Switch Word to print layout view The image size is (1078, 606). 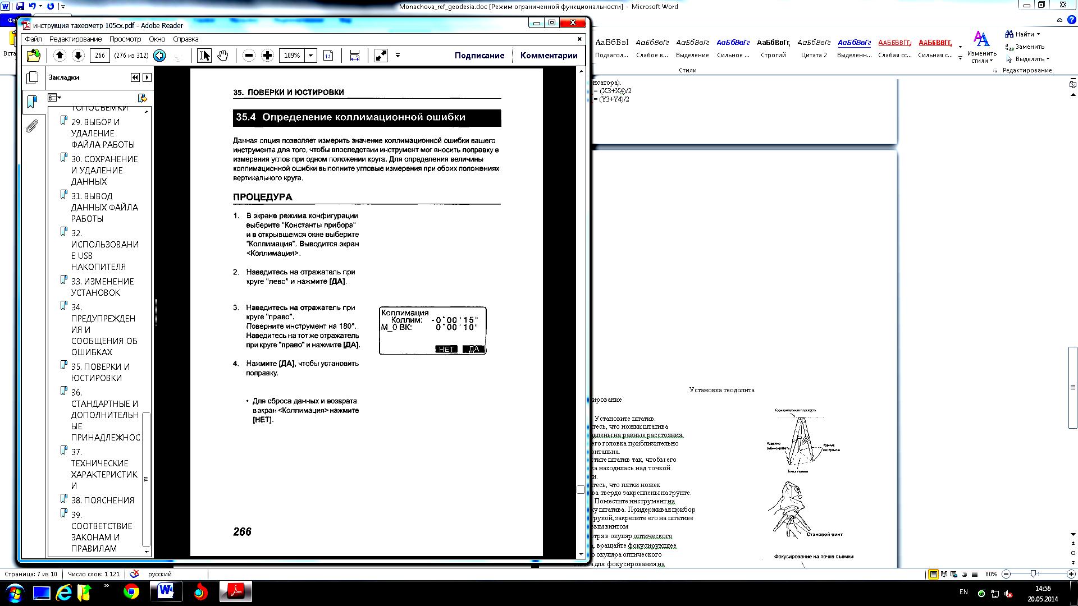933,574
